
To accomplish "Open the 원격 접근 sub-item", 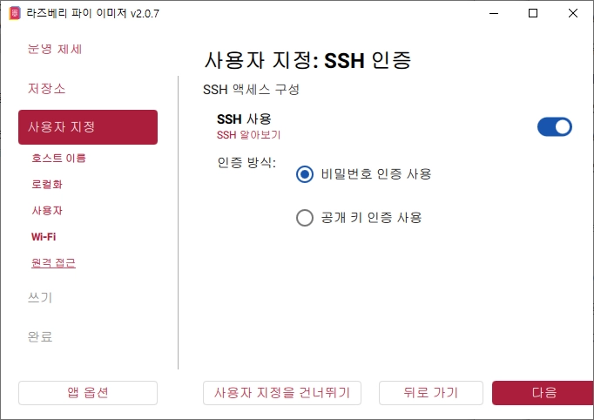I will pos(53,262).
